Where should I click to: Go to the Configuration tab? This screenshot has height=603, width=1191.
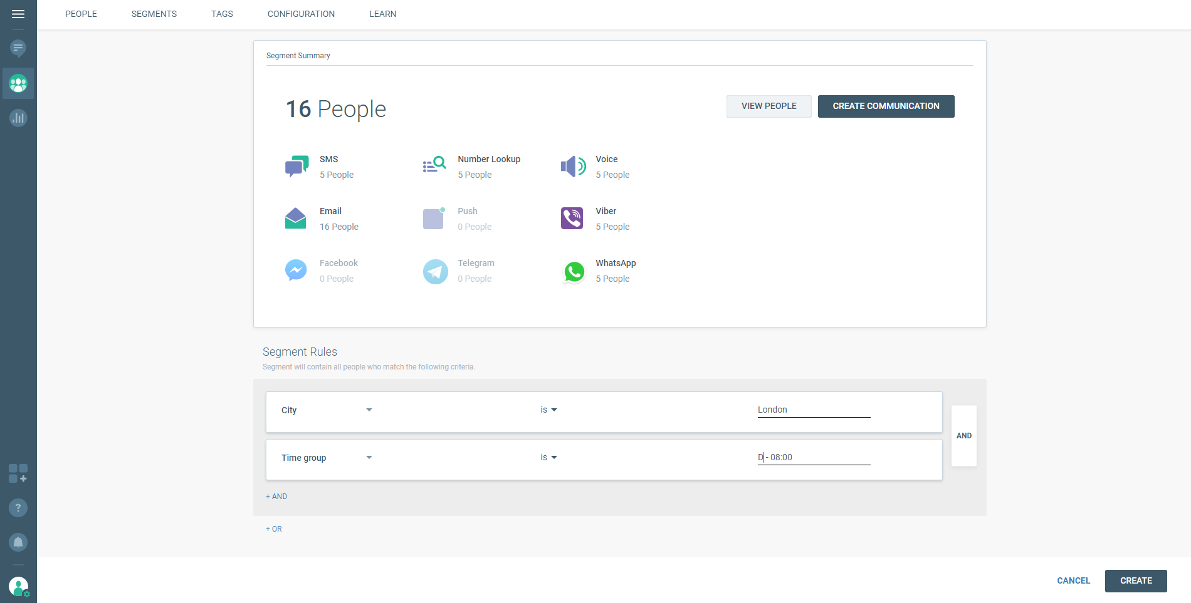click(x=301, y=14)
